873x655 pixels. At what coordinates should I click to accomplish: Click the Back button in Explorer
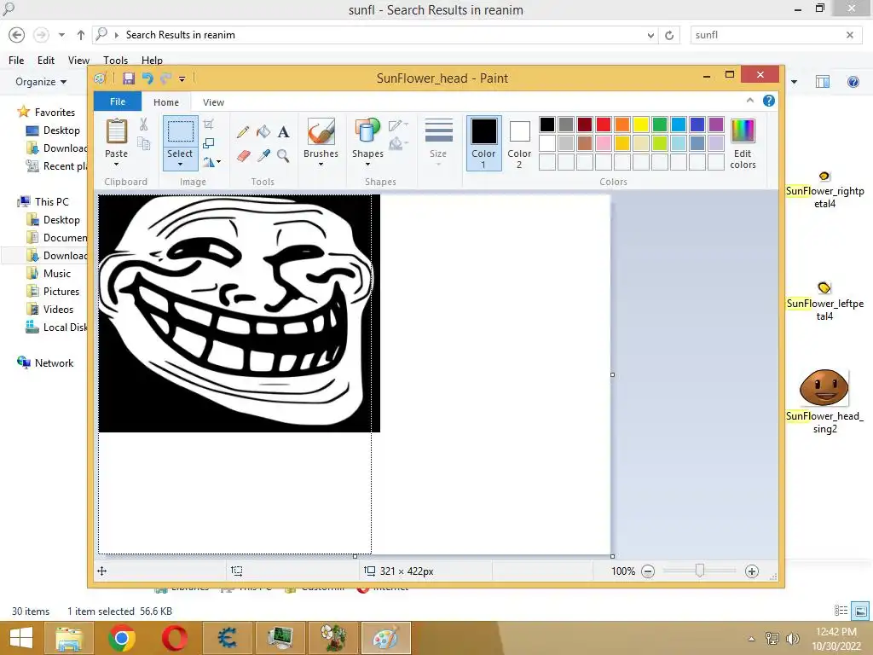[x=17, y=35]
